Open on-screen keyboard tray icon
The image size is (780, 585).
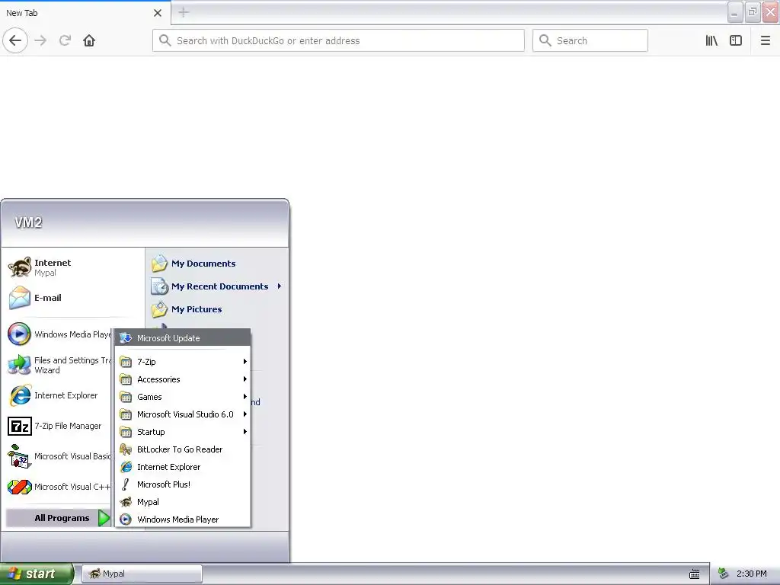[x=695, y=574]
